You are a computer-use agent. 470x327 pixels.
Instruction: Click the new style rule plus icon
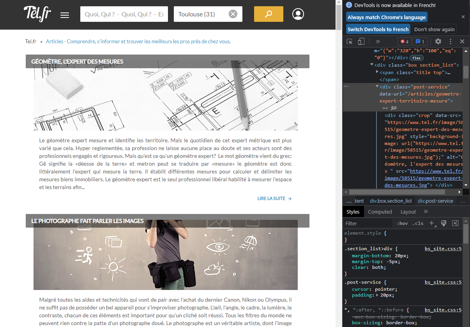click(x=431, y=223)
